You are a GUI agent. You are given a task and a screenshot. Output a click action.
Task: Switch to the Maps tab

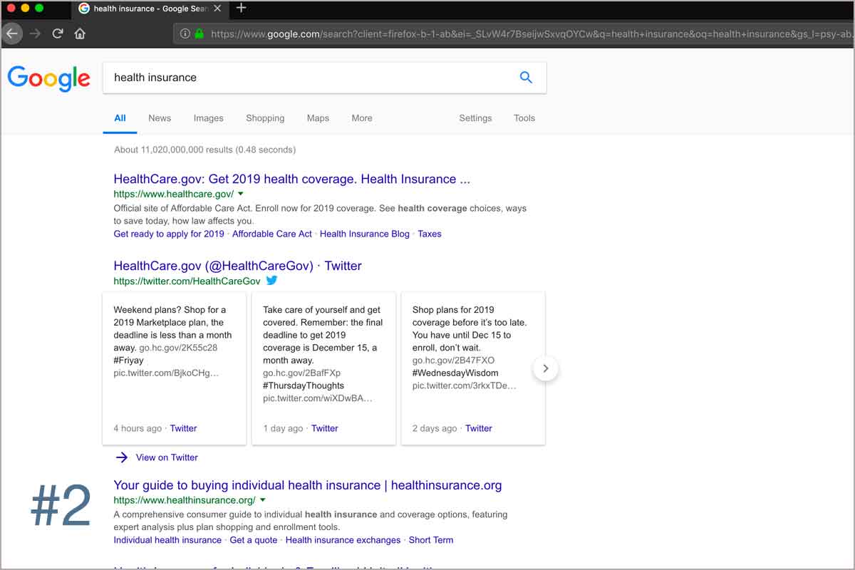click(318, 118)
